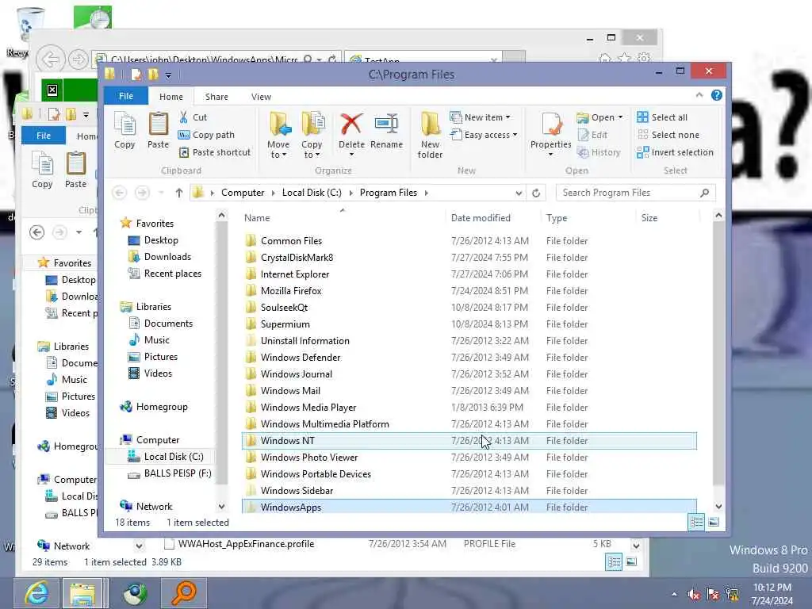Image resolution: width=812 pixels, height=609 pixels.
Task: Switch to the Home ribbon tab
Action: click(171, 97)
